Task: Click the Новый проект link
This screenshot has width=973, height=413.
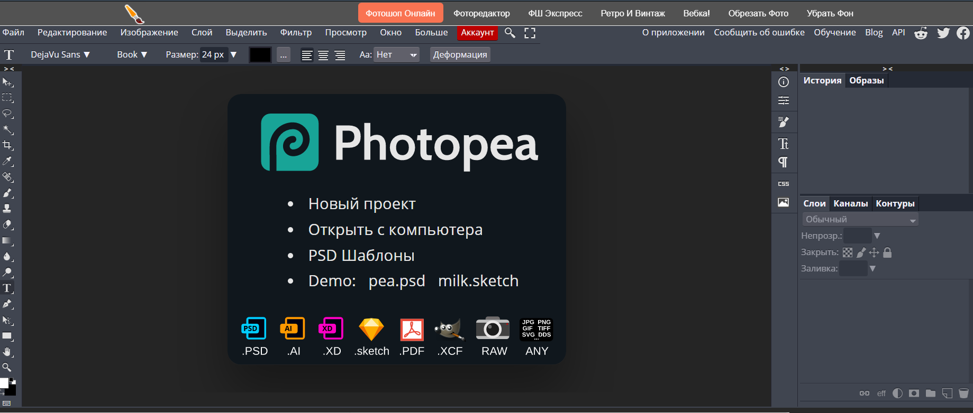Action: [x=362, y=204]
